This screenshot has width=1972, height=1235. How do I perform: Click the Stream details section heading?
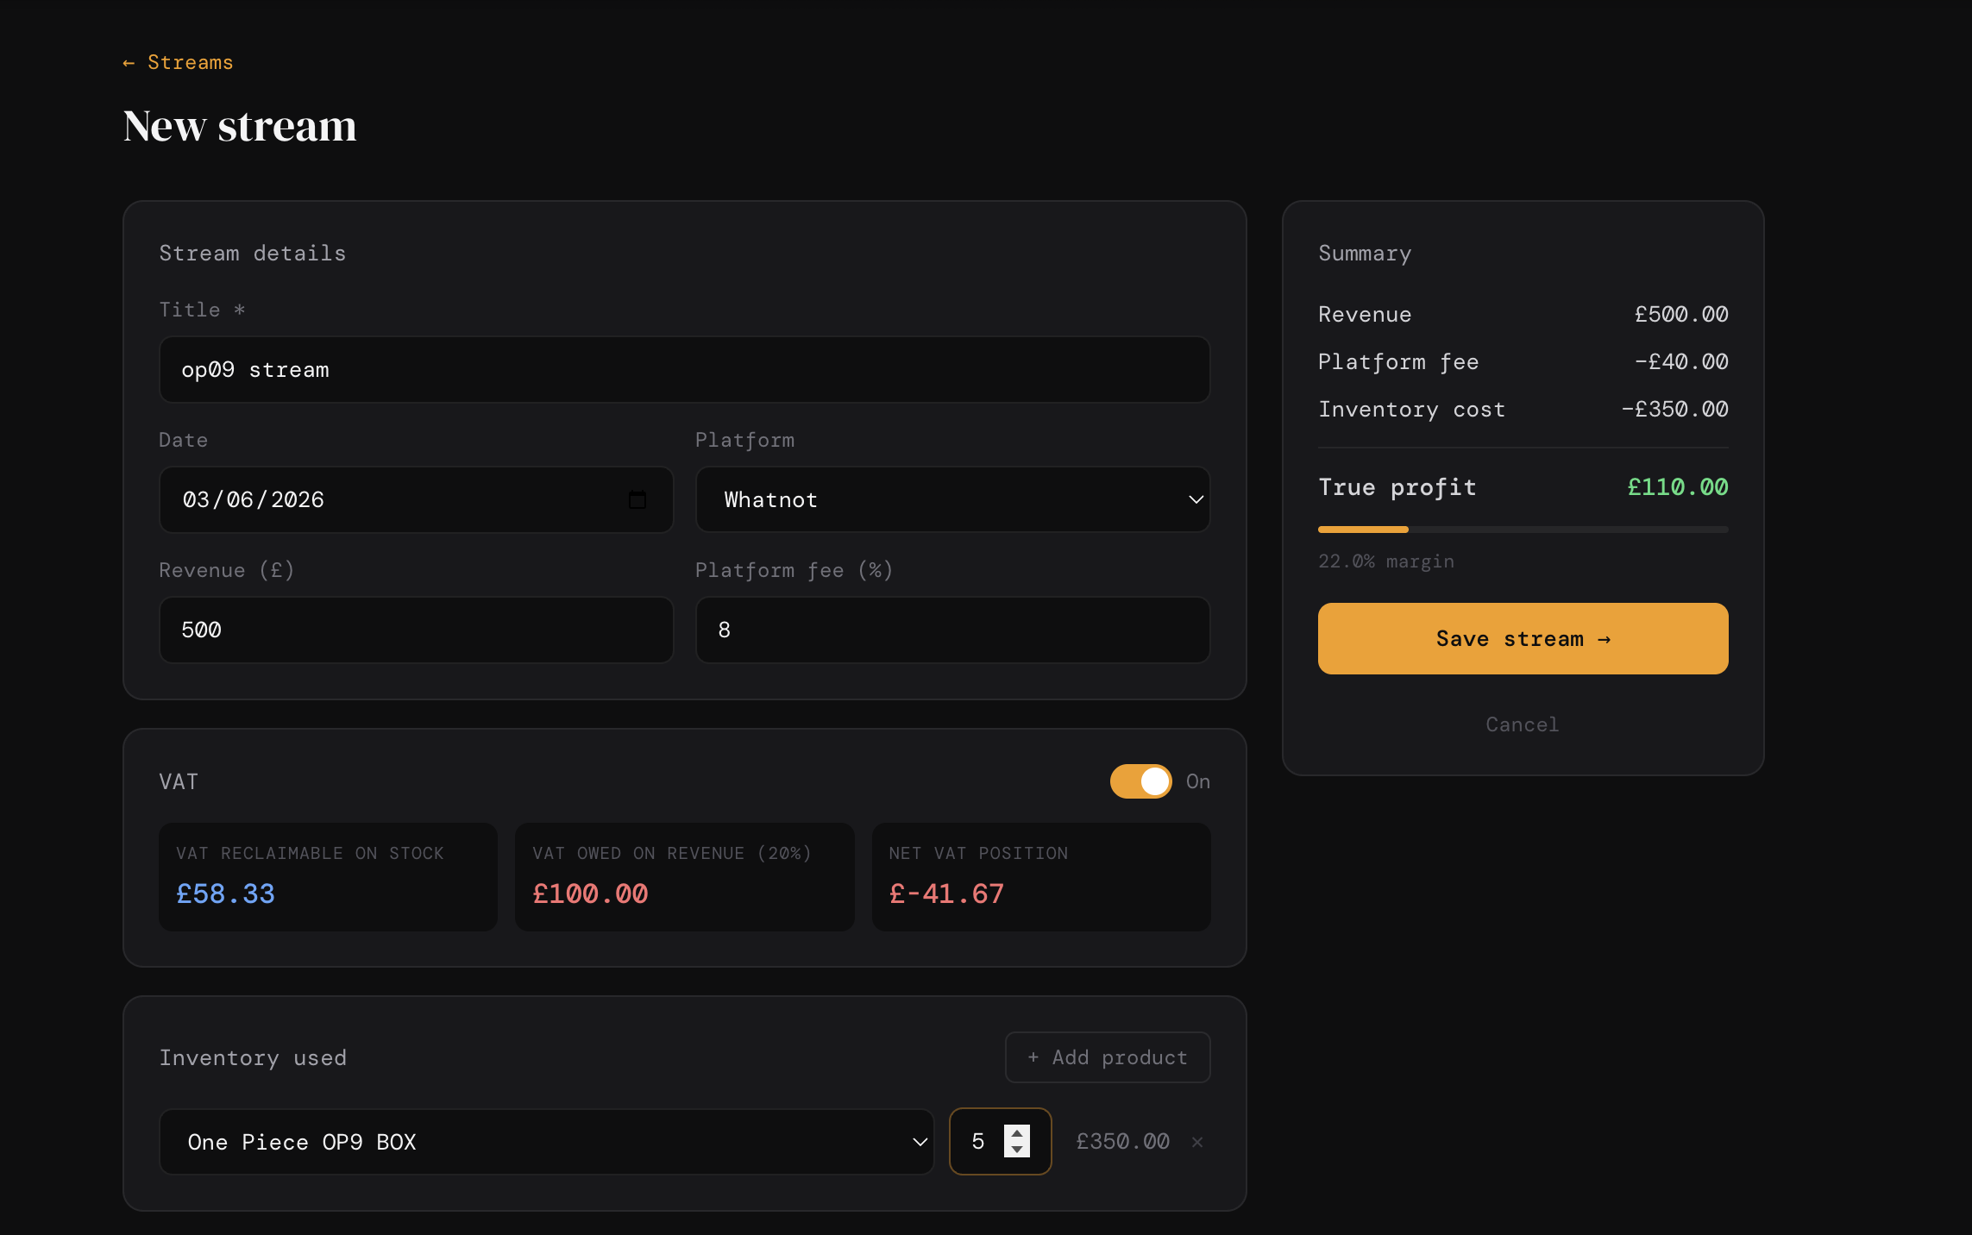click(253, 254)
